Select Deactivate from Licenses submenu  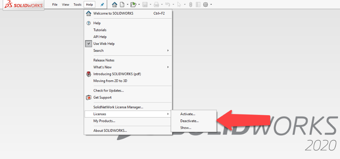[x=189, y=121]
